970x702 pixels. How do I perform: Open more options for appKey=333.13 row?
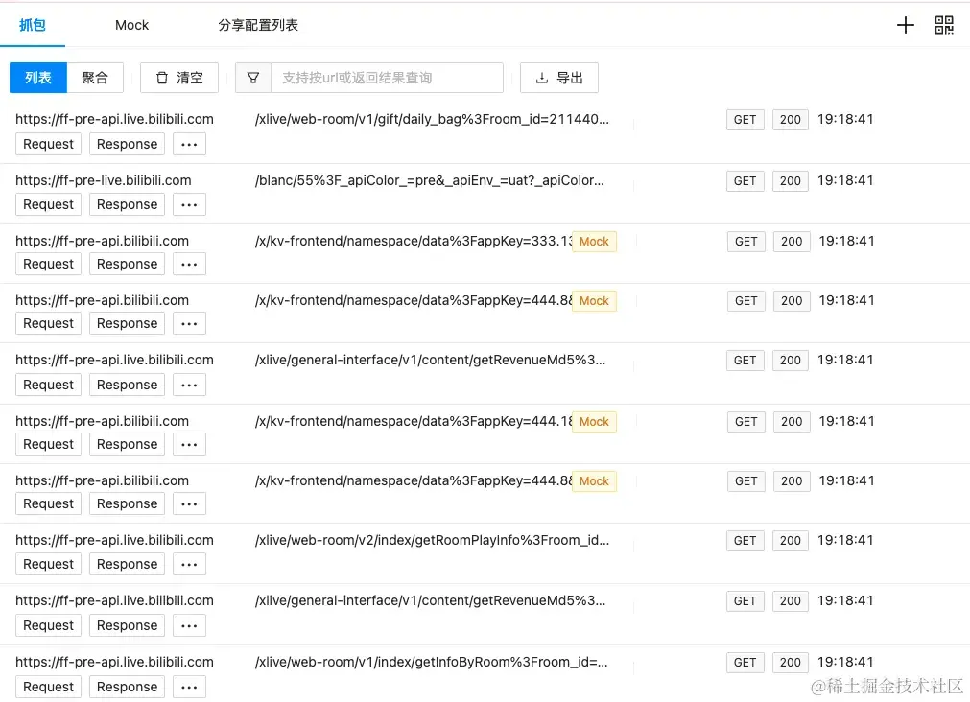point(189,264)
